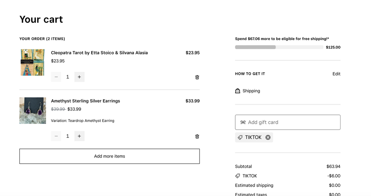
Task: Click the tag icon beside TIKTOK discount line
Action: coord(238,176)
